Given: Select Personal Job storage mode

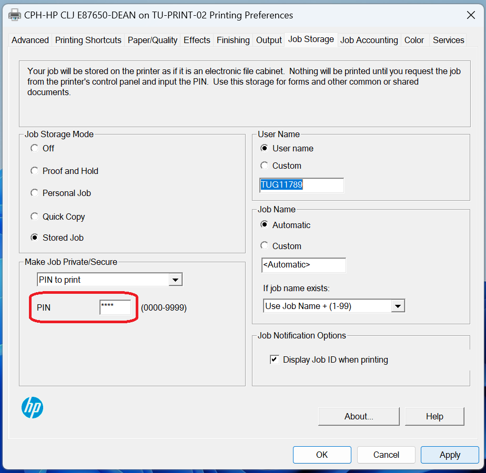Looking at the screenshot, I should pyautogui.click(x=61, y=193).
